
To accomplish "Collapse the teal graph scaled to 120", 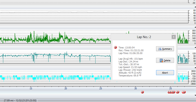I will tap(195, 47).
